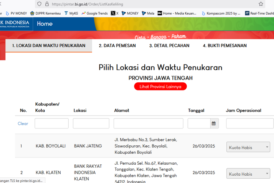Open the Kompascom 2025 bookmark
Viewport: 274px width, 183px height.
click(221, 13)
